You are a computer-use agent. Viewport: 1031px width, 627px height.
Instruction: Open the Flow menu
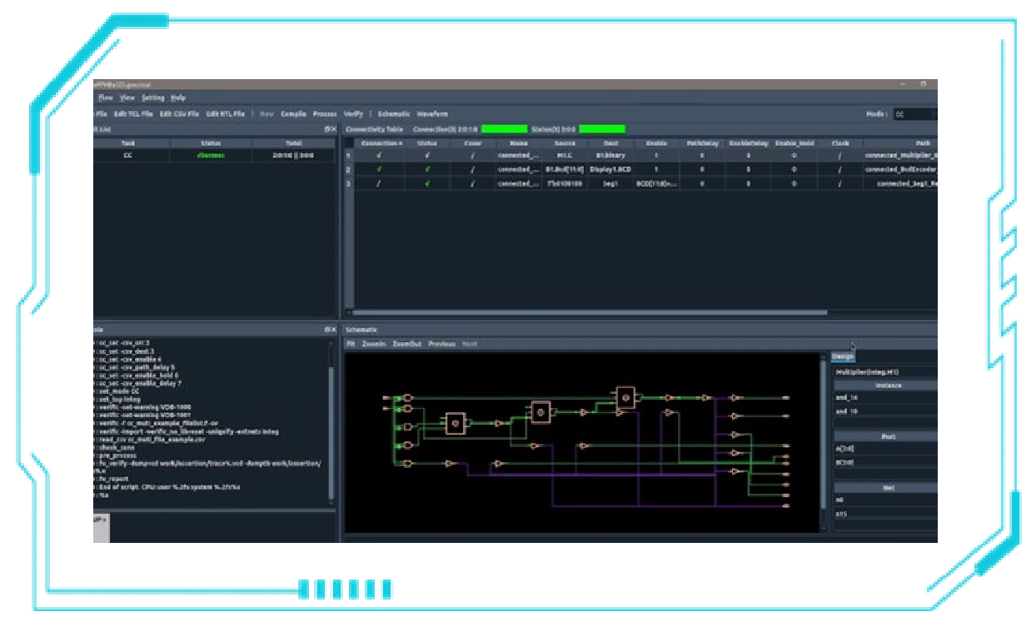tap(105, 97)
